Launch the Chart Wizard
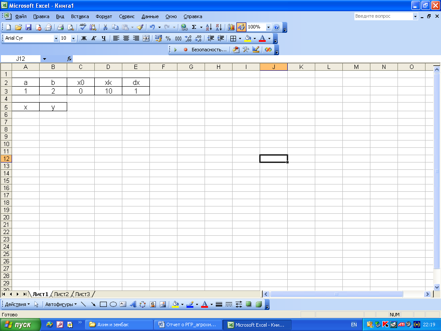This screenshot has height=331, width=441. [231, 27]
